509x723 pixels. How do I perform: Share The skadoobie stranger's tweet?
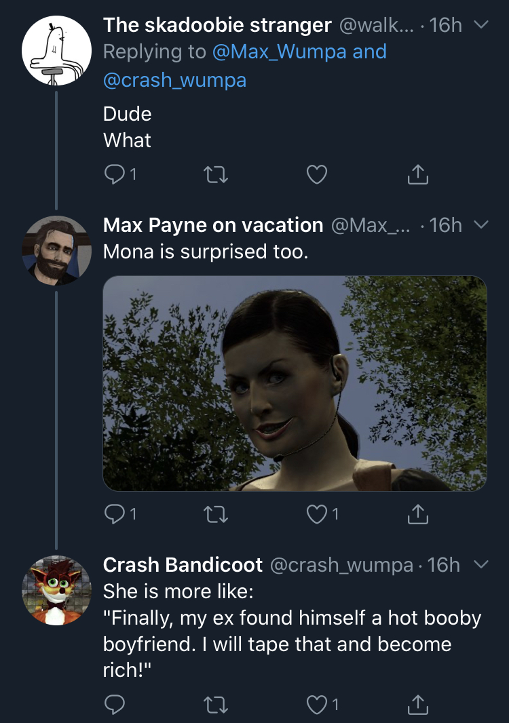418,174
